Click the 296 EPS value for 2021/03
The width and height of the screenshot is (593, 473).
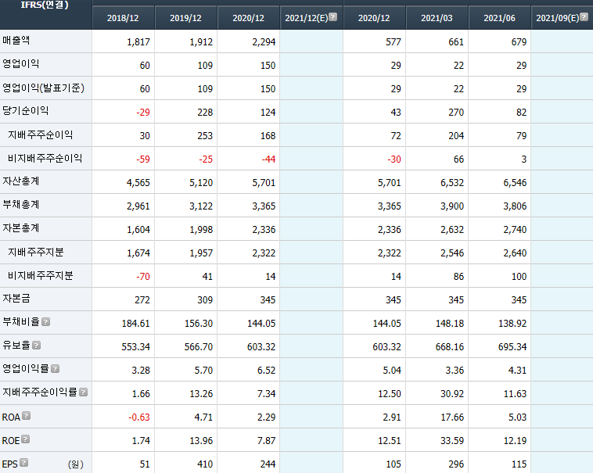click(456, 464)
